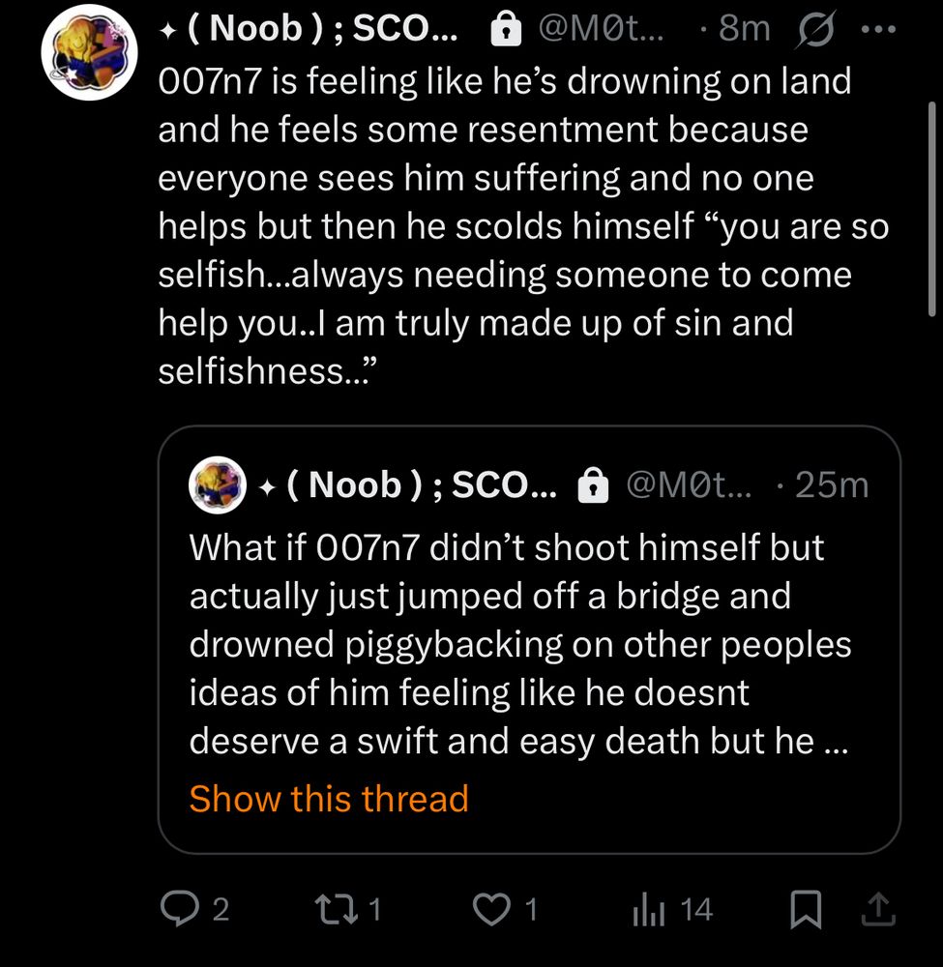Click the quoted post's small avatar
This screenshot has height=967, width=943.
click(x=217, y=484)
